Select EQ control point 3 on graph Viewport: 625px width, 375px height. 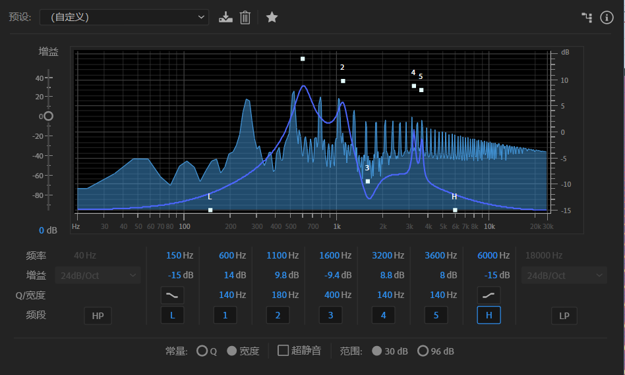pos(368,181)
